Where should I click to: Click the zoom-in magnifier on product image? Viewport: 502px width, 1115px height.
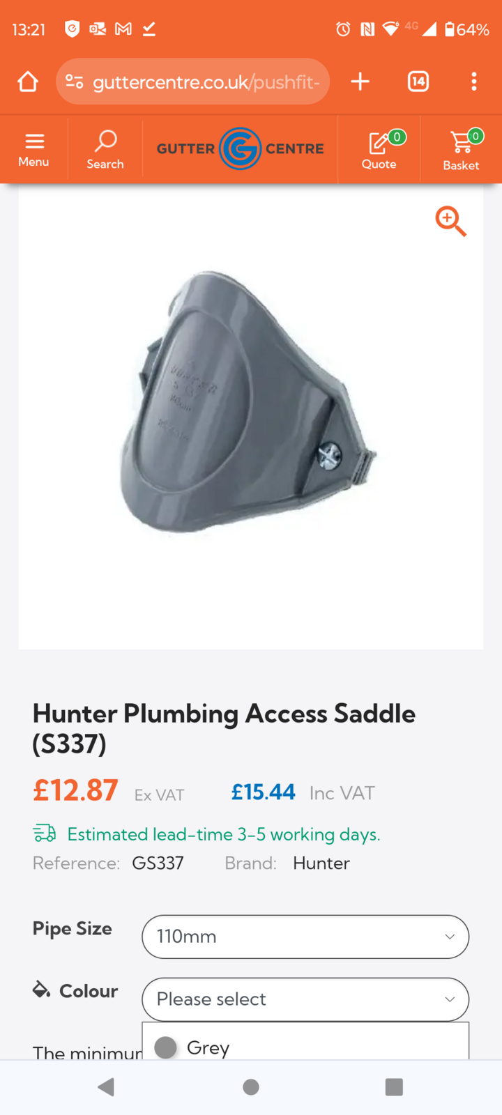450,222
